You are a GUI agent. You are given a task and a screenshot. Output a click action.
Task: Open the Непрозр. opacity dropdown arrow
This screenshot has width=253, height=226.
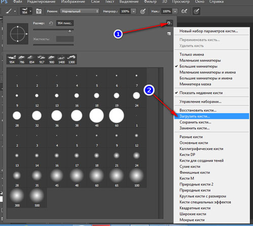(134, 11)
